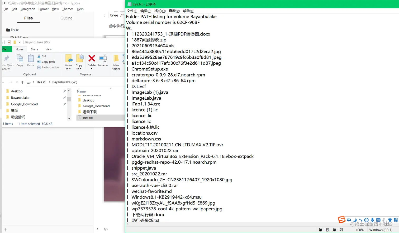Click Sogou input method S icon
The image size is (399, 233).
click(x=342, y=219)
